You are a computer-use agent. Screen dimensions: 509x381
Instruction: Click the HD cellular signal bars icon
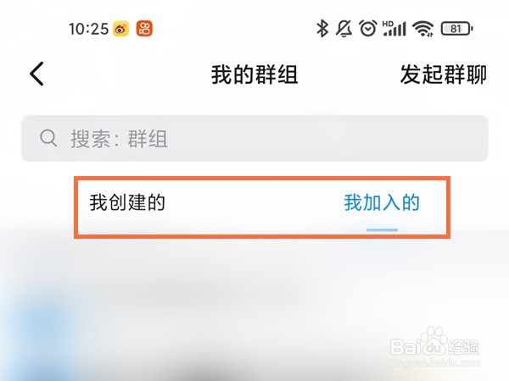pyautogui.click(x=394, y=29)
